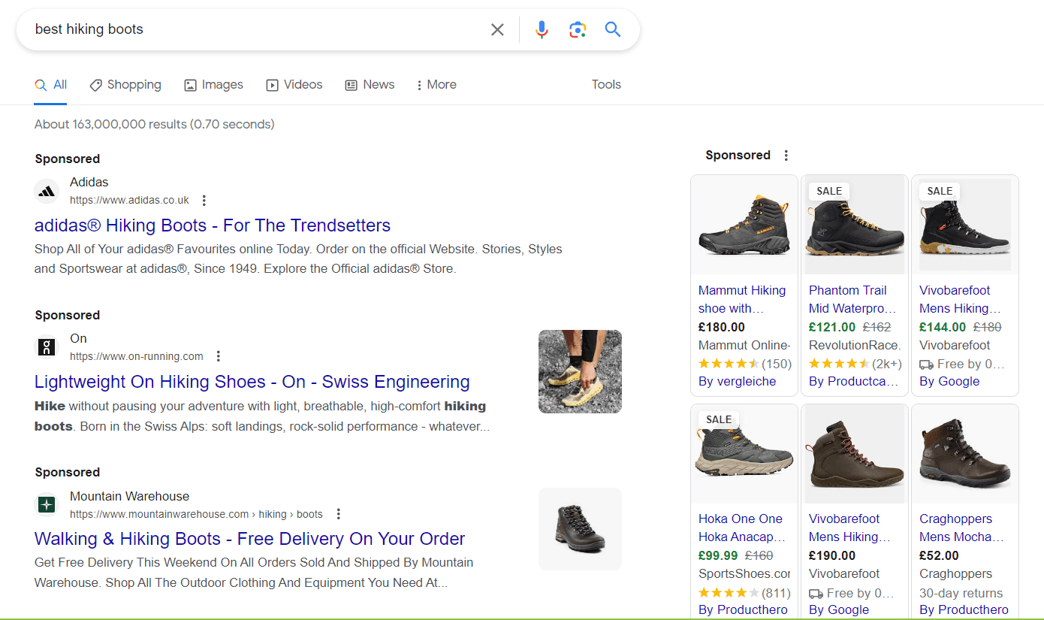Click the SALE badge on the Hoka boot
Image resolution: width=1044 pixels, height=620 pixels.
(719, 419)
